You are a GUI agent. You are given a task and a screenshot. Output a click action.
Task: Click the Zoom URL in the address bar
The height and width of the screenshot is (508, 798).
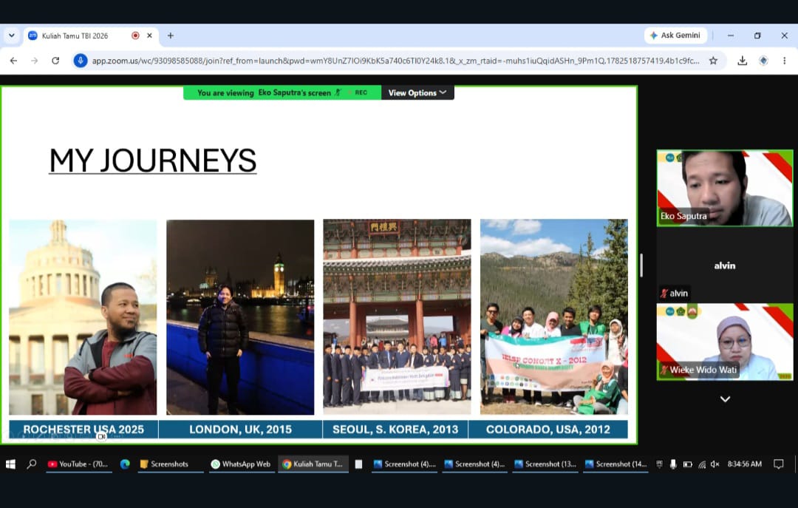point(395,61)
